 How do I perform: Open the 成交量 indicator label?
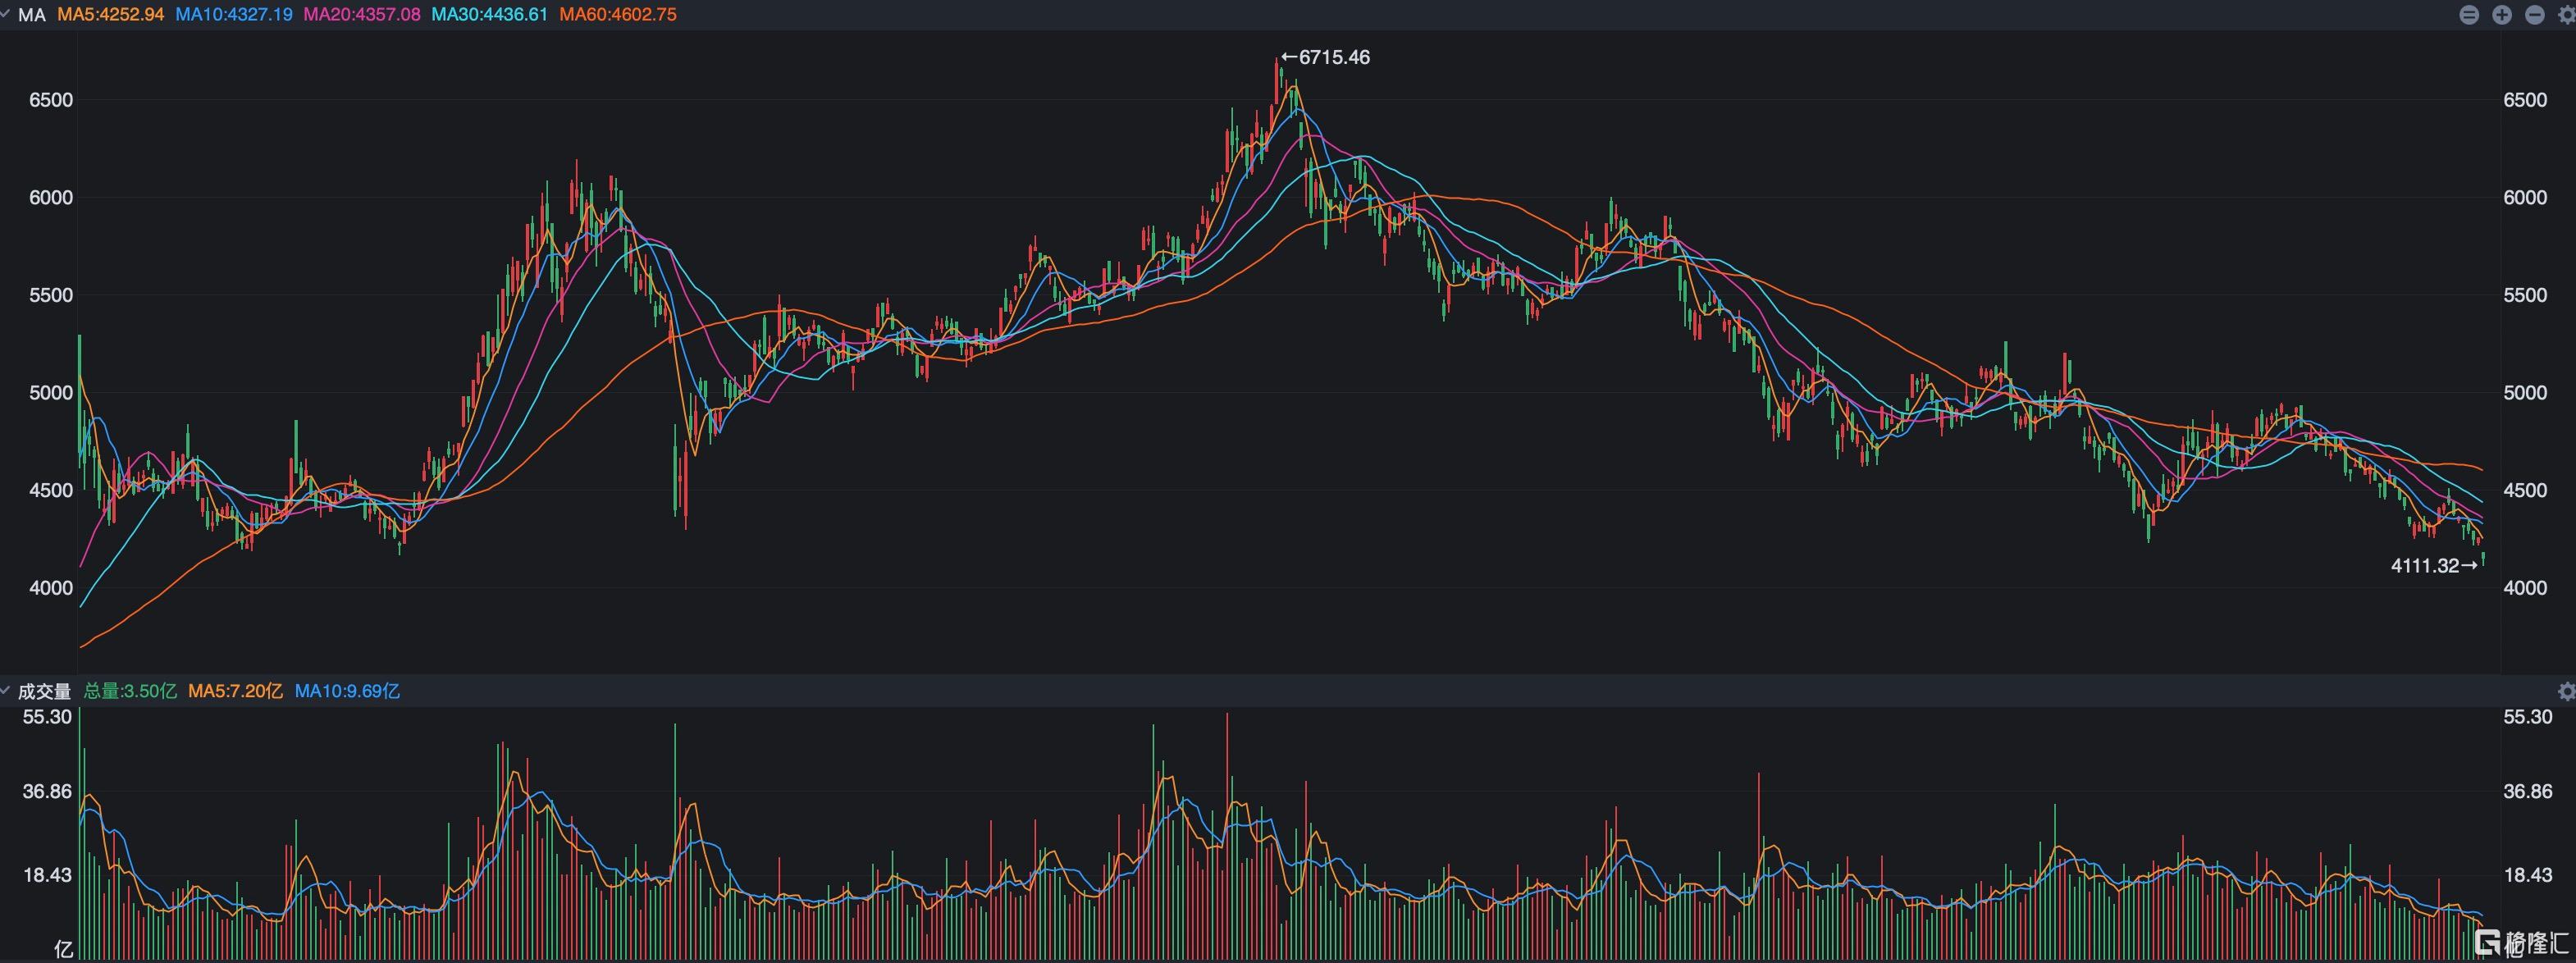[44, 691]
